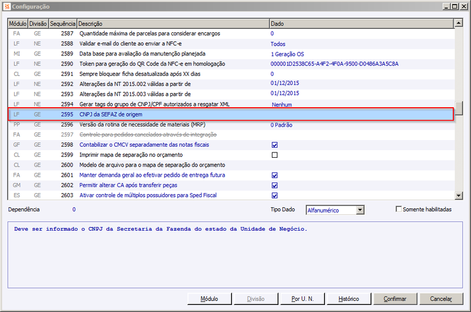Select Modelo de arquivo para o mapa row
The width and height of the screenshot is (471, 312).
tap(231, 165)
